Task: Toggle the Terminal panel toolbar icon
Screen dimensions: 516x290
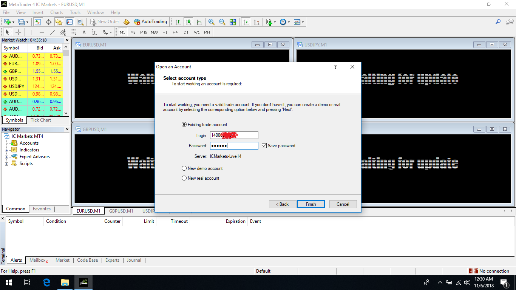Action: 70,22
